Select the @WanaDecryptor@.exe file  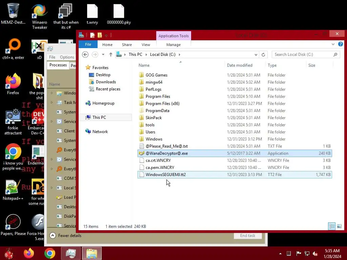tap(234, 153)
